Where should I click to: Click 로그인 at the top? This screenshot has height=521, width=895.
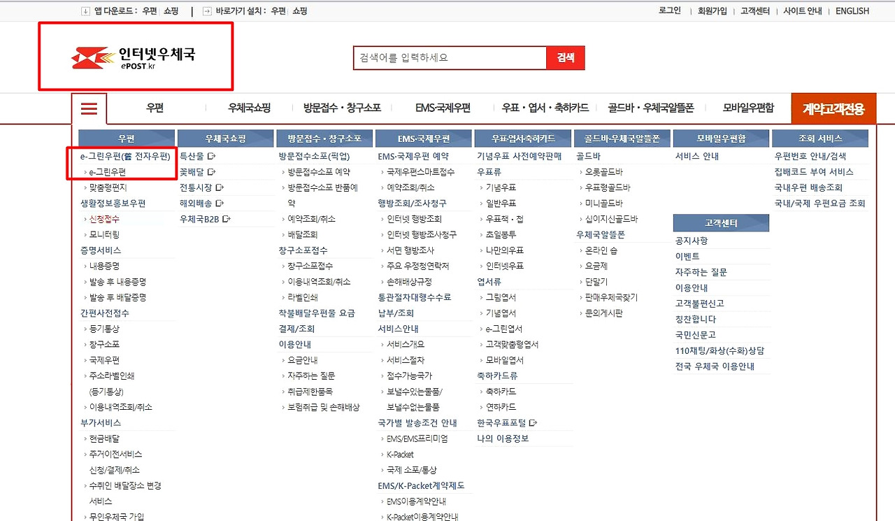pyautogui.click(x=670, y=10)
